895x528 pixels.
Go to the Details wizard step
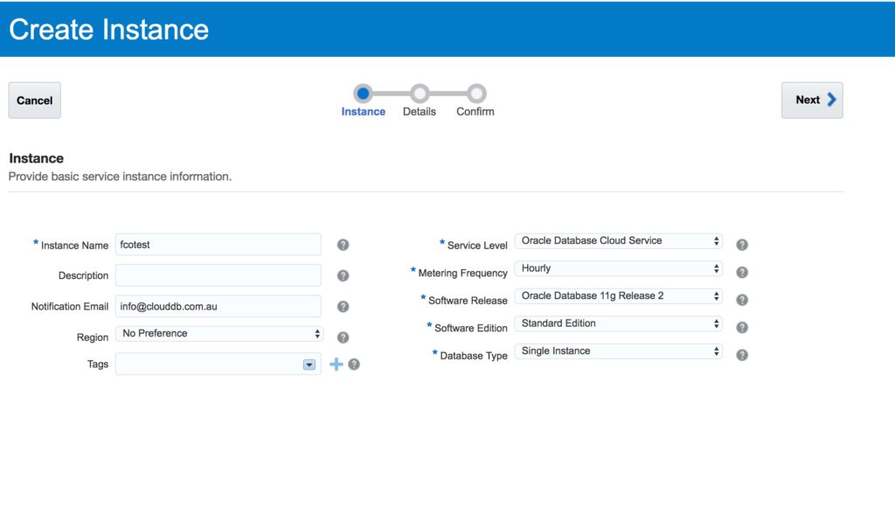tap(420, 94)
